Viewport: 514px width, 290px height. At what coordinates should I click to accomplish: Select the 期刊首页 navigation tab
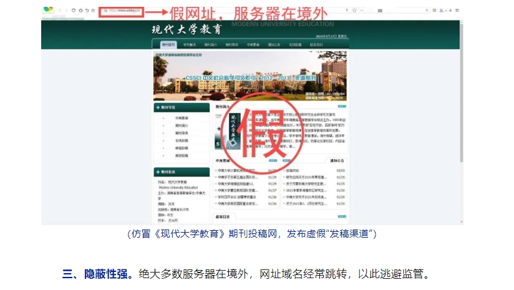pos(168,44)
